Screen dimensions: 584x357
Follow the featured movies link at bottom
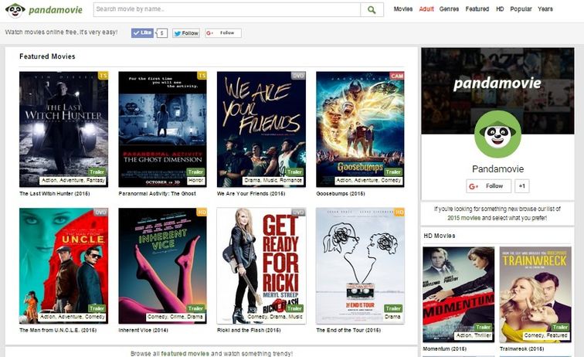[x=185, y=353]
